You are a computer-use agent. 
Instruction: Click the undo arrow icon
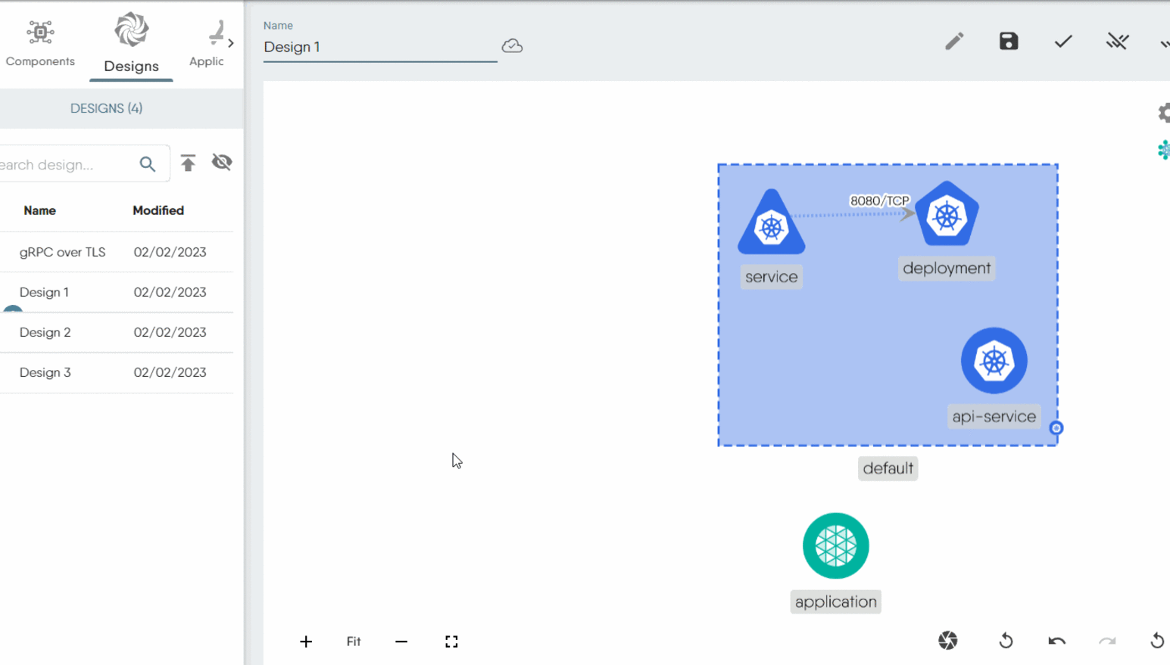(1056, 641)
